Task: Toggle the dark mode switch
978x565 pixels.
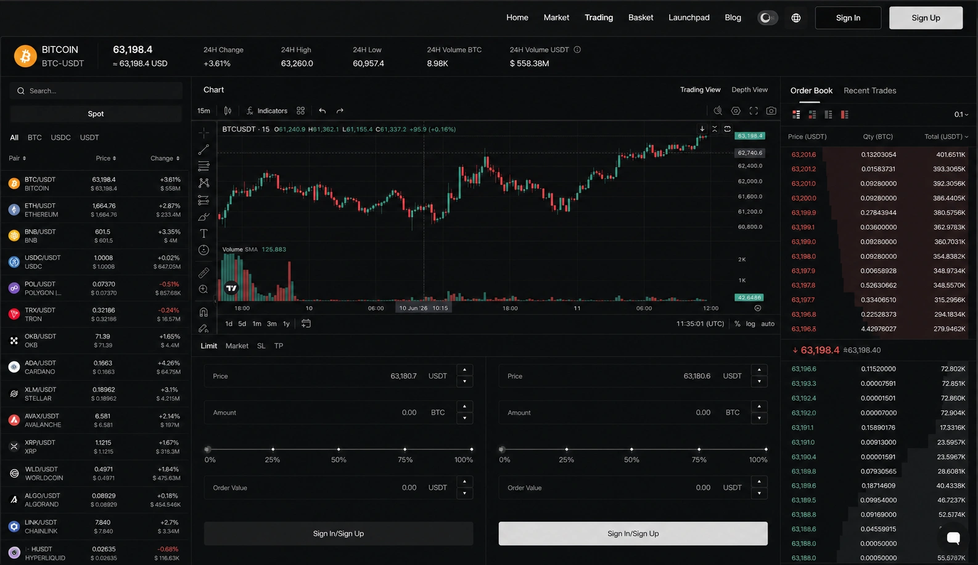Action: coord(767,18)
